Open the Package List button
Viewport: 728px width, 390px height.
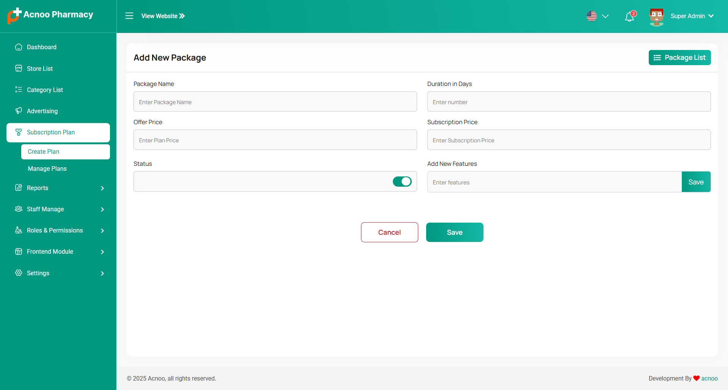pyautogui.click(x=679, y=58)
